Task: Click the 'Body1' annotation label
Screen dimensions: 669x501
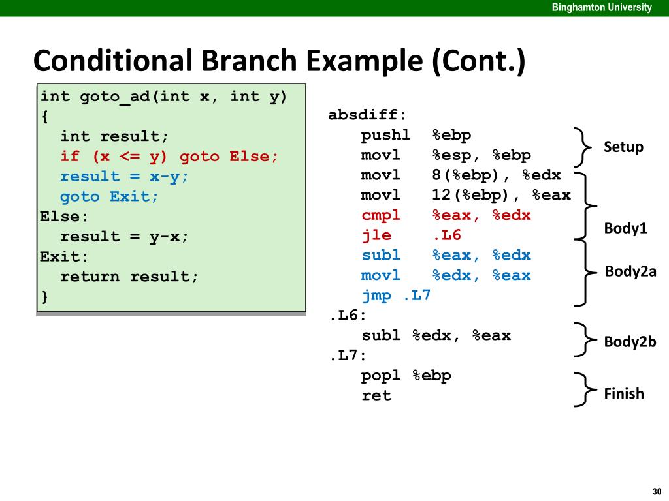Action: coord(625,229)
